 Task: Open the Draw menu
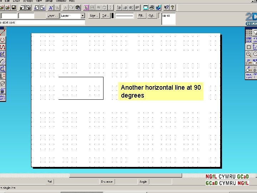16,1
